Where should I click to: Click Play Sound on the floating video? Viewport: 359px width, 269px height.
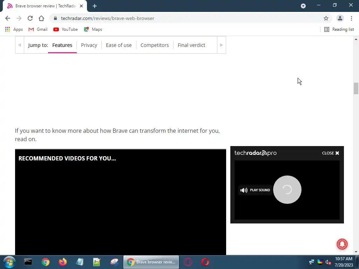point(255,190)
